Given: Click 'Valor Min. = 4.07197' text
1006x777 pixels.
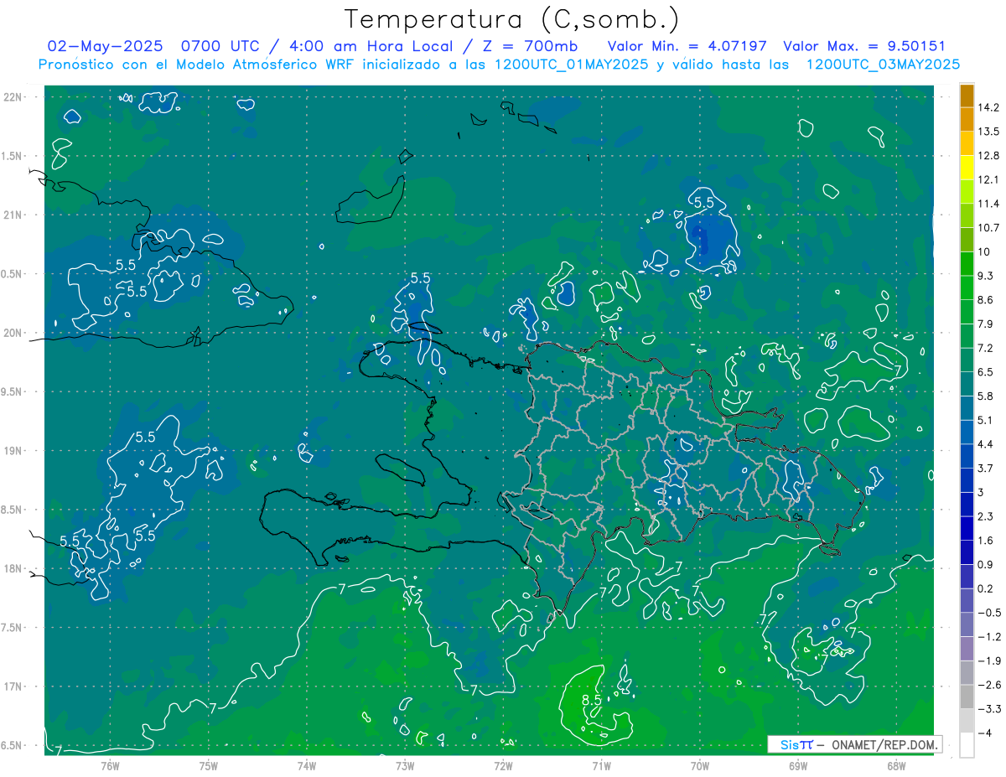Looking at the screenshot, I should pyautogui.click(x=687, y=46).
